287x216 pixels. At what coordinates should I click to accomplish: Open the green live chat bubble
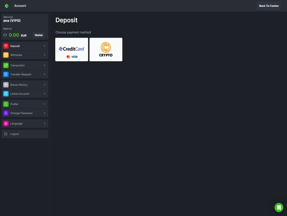coord(279,208)
